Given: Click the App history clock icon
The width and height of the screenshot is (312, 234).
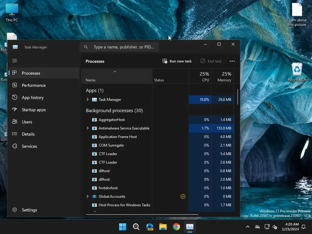Looking at the screenshot, I should 15,97.
